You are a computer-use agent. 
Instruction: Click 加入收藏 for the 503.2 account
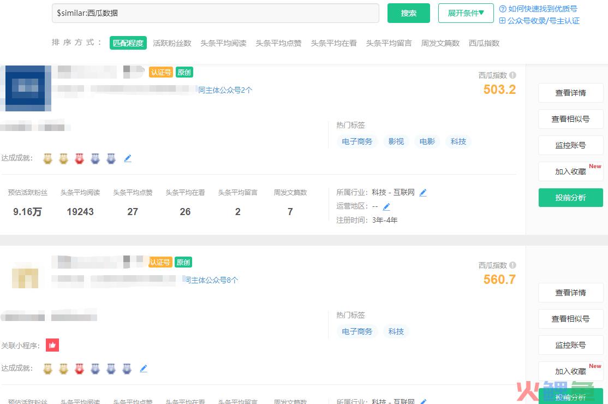click(x=570, y=171)
